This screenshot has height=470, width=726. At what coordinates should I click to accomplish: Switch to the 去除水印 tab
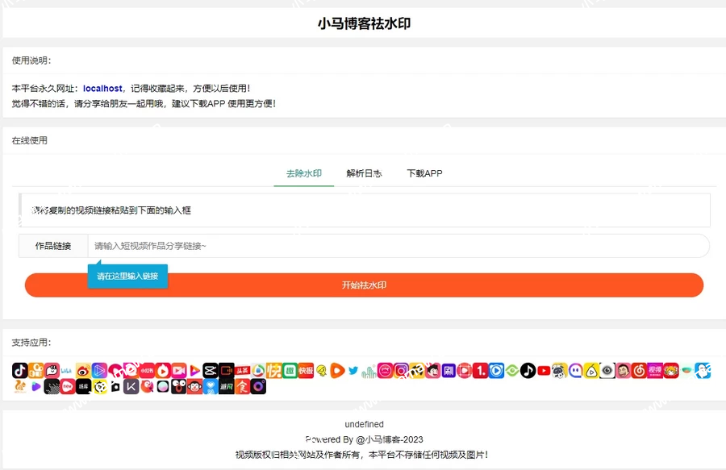(x=303, y=173)
